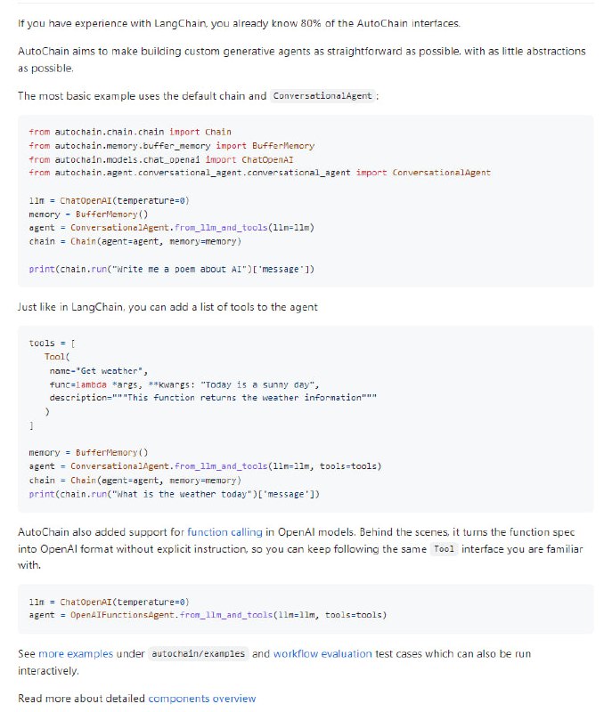The width and height of the screenshot is (612, 712).
Task: Click the name="Get weather" code line
Action: tap(104, 370)
